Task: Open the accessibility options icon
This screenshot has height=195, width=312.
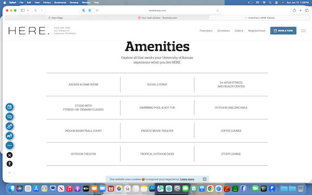Action: click(x=10, y=164)
